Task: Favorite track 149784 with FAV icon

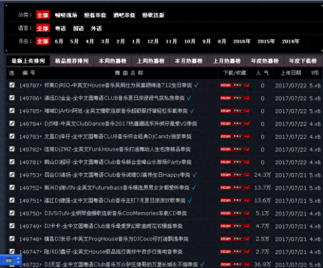Action: (x=237, y=123)
